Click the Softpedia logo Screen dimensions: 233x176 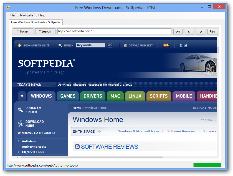pyautogui.click(x=46, y=63)
